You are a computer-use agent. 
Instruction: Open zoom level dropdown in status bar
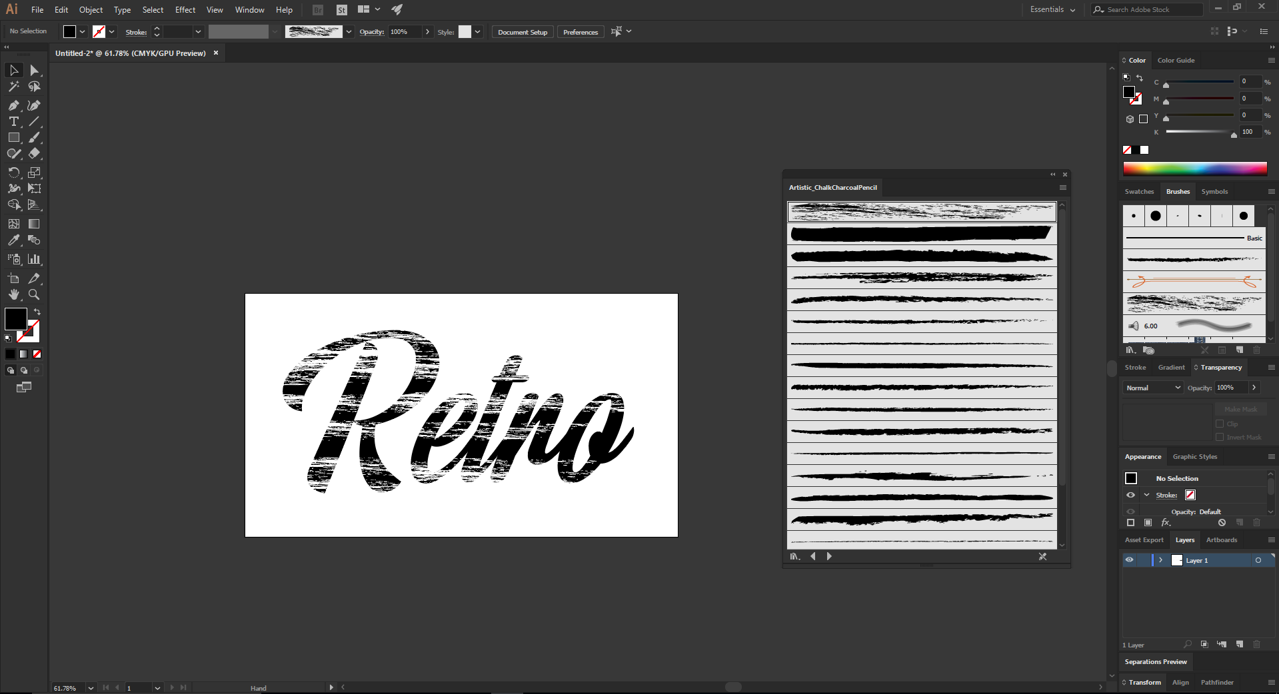91,688
